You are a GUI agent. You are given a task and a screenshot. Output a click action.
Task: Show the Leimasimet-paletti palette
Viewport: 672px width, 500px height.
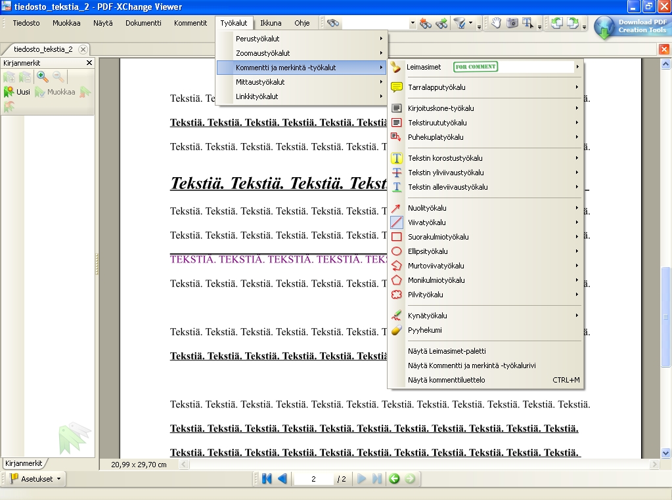[x=447, y=351]
